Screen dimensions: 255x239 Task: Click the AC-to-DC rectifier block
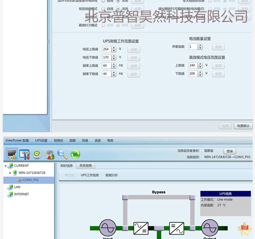click(x=141, y=228)
